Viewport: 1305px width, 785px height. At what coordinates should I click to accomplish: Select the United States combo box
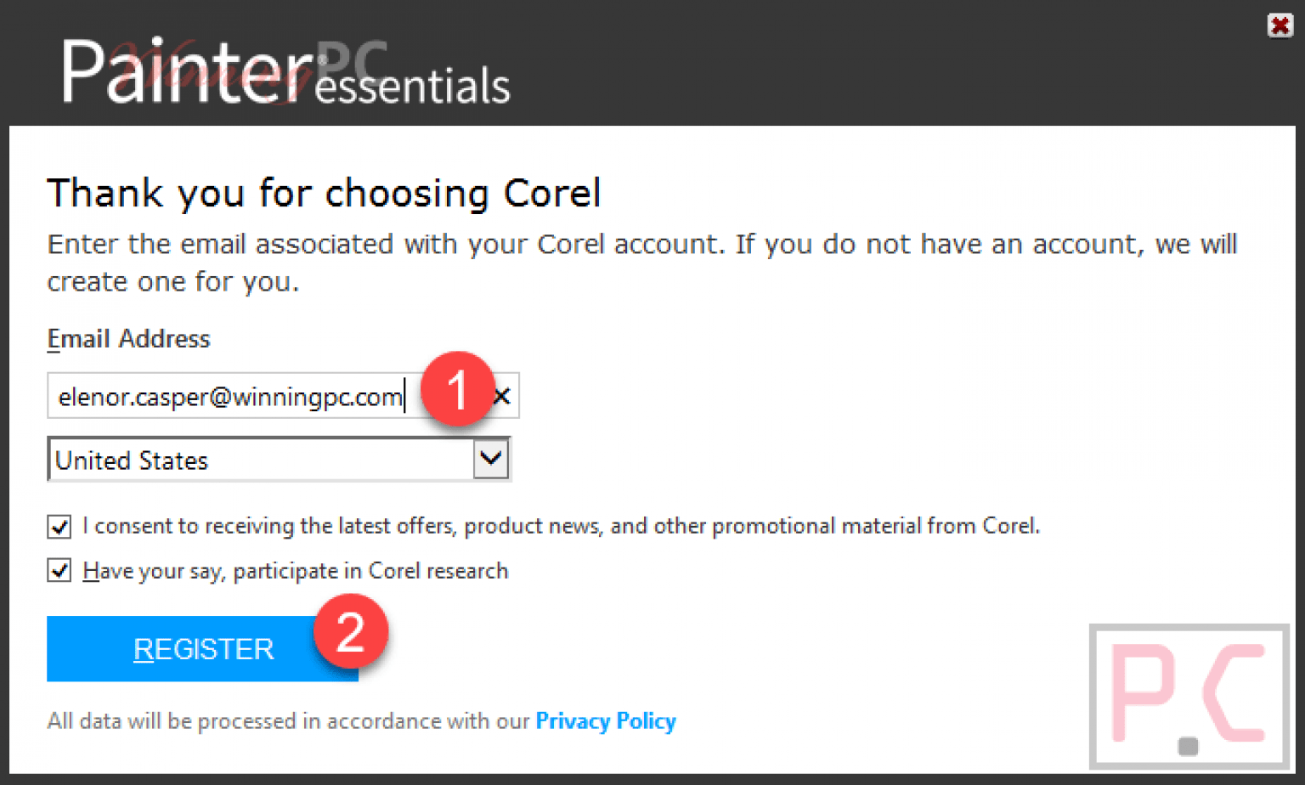255,459
